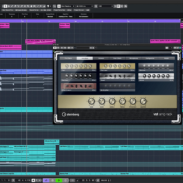183x183 pixels.
Task: Select the Mute X tool
Action: [25, 6]
